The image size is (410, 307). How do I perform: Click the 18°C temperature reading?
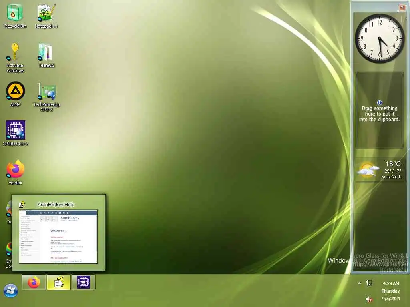click(x=393, y=164)
